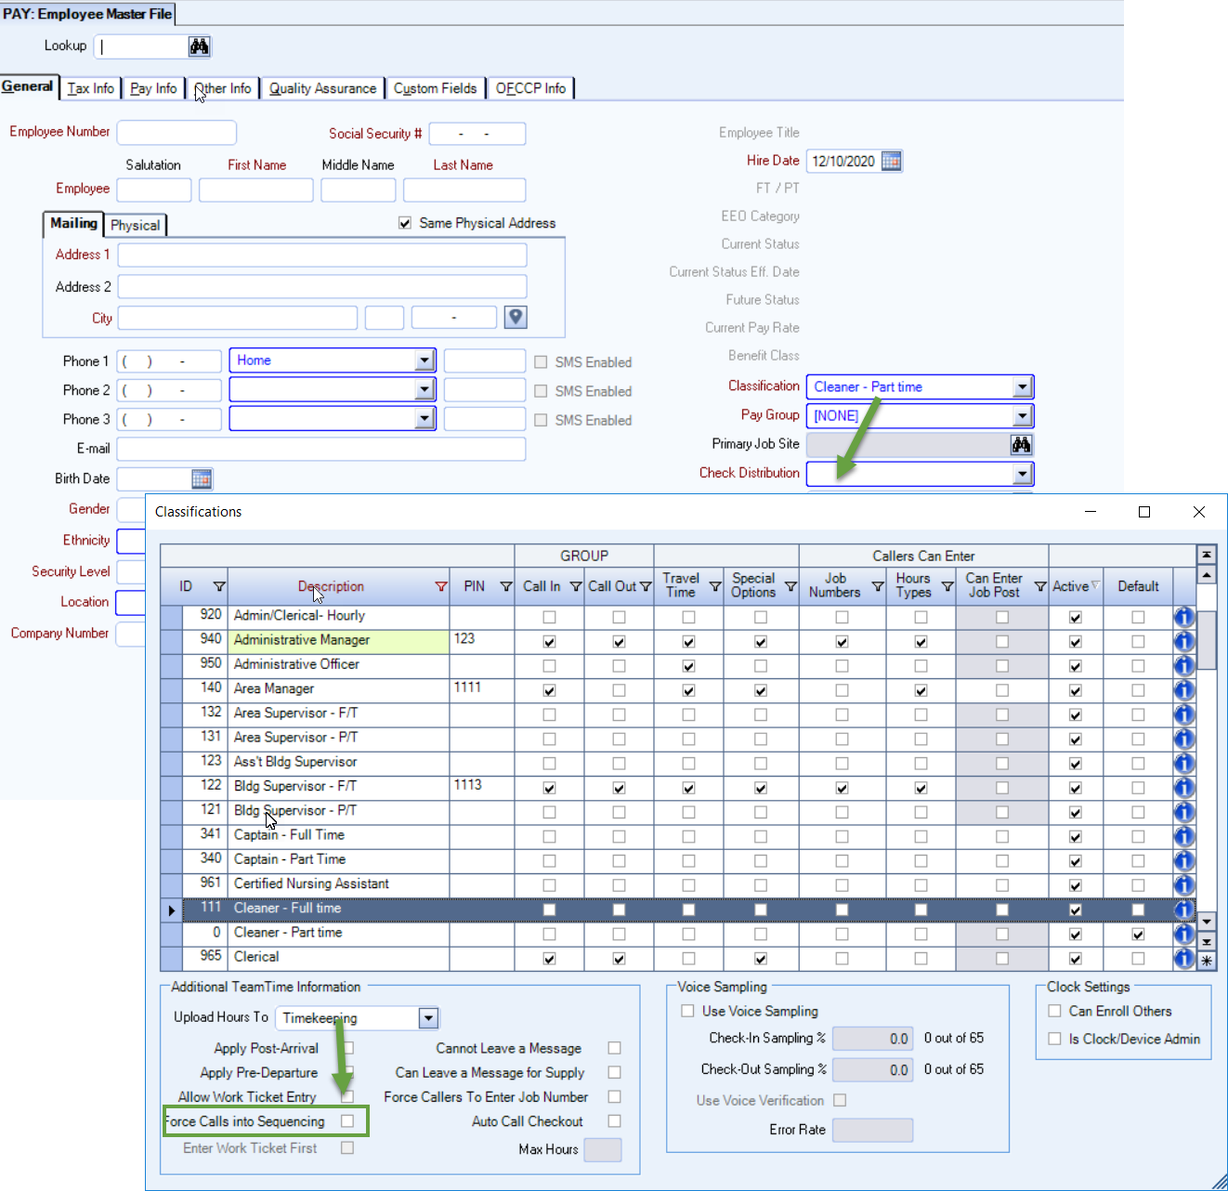This screenshot has height=1191, width=1228.
Task: Filter the Description column
Action: pyautogui.click(x=441, y=587)
